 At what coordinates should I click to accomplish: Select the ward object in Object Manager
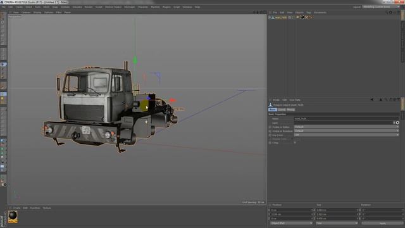tap(281, 17)
